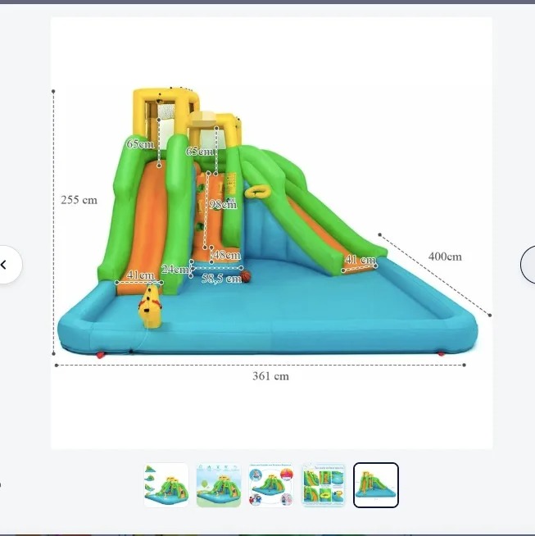Open the fourth thumbnail with the detail photo grid
This screenshot has width=535, height=536.
tap(324, 485)
